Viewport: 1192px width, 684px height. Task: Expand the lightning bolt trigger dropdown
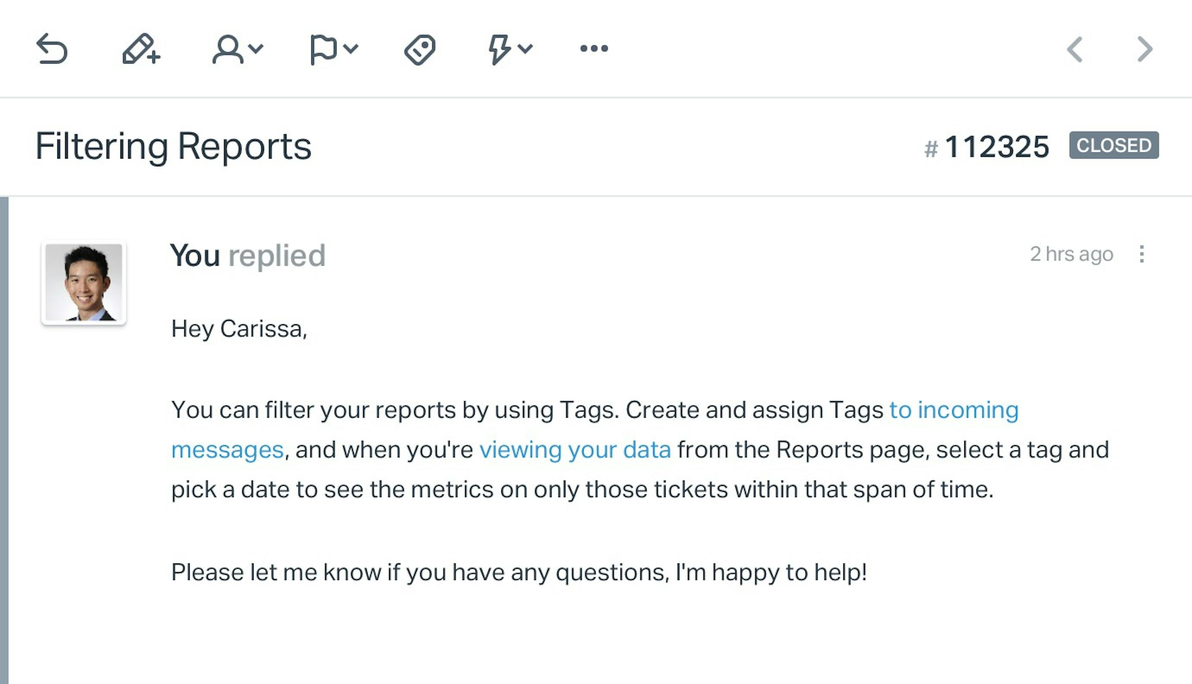coord(507,49)
